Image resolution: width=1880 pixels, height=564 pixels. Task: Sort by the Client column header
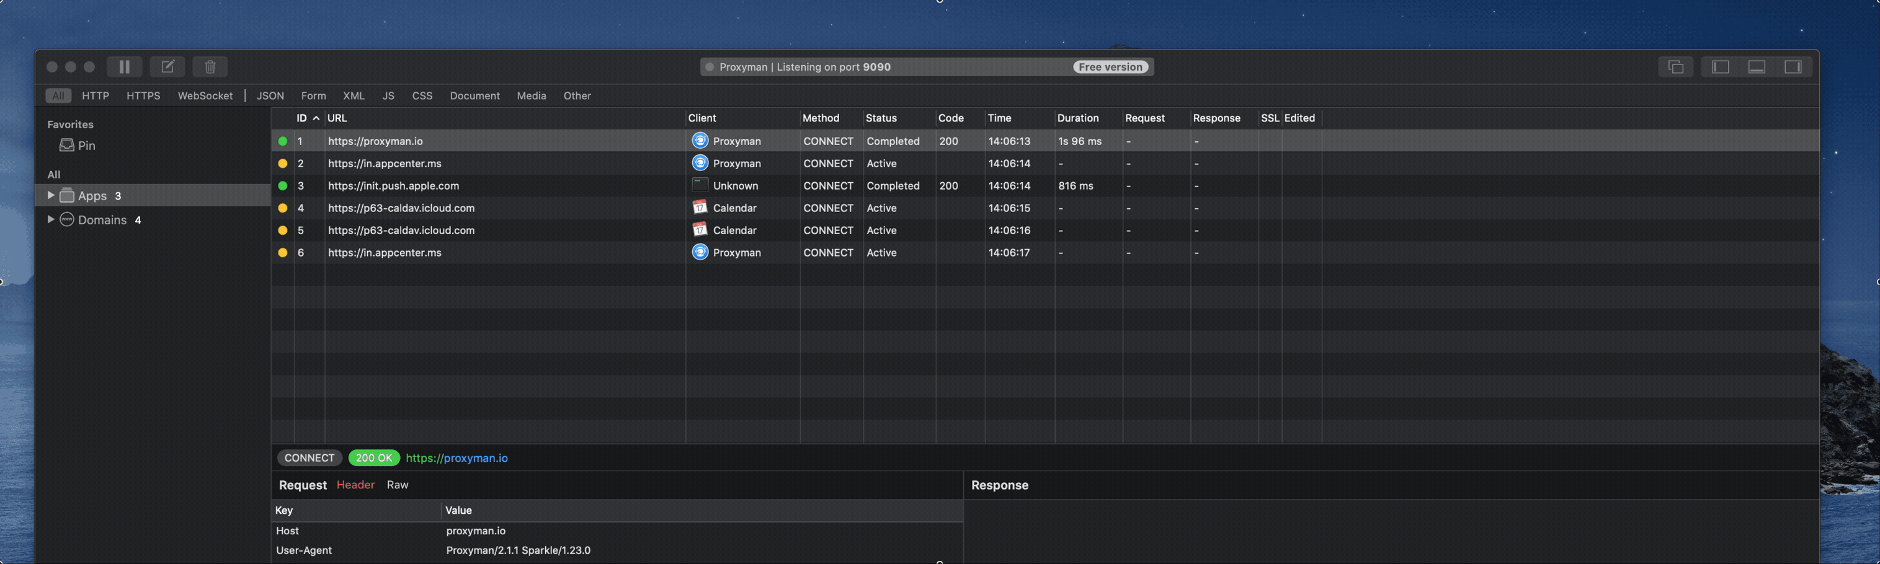coord(742,118)
